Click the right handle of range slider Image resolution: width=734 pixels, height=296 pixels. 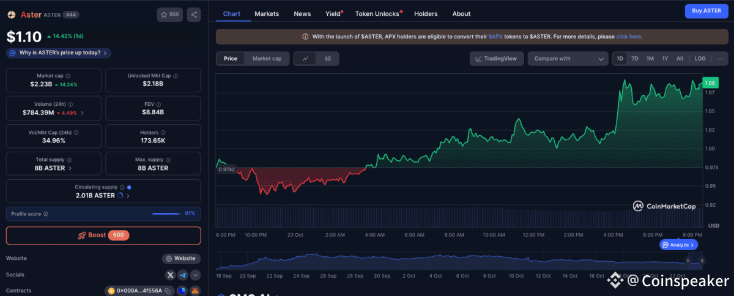702,261
